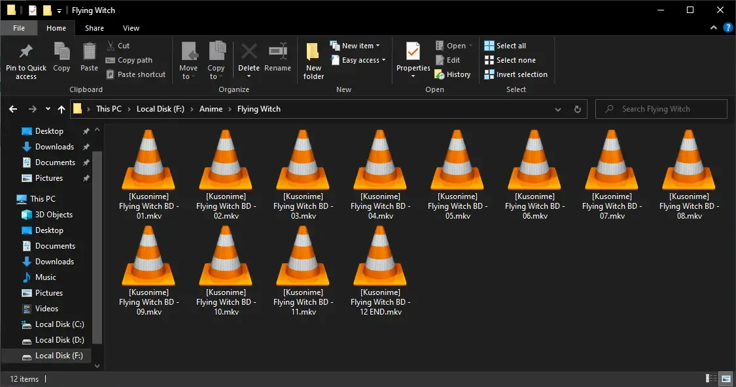
Task: Click the Paste icon in the ribbon
Action: (x=89, y=52)
